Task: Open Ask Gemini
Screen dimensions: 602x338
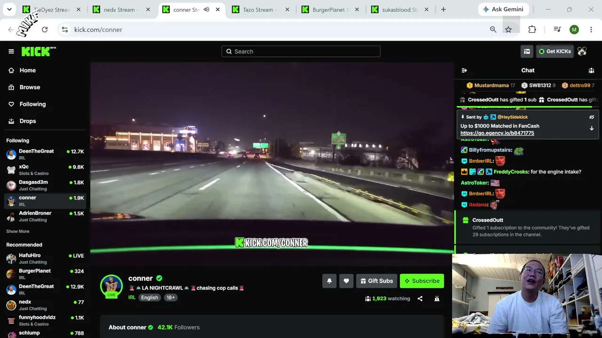Action: click(503, 9)
